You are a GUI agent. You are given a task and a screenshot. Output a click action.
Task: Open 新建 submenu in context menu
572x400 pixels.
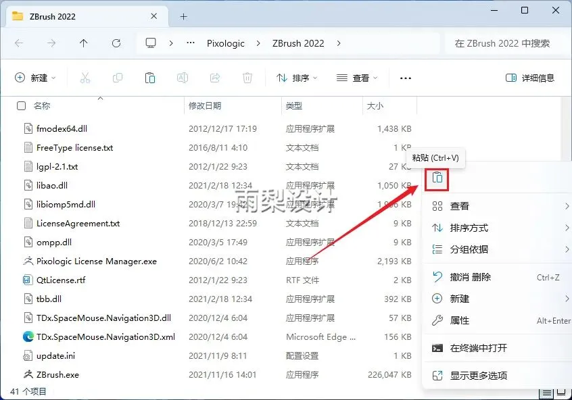(498, 299)
